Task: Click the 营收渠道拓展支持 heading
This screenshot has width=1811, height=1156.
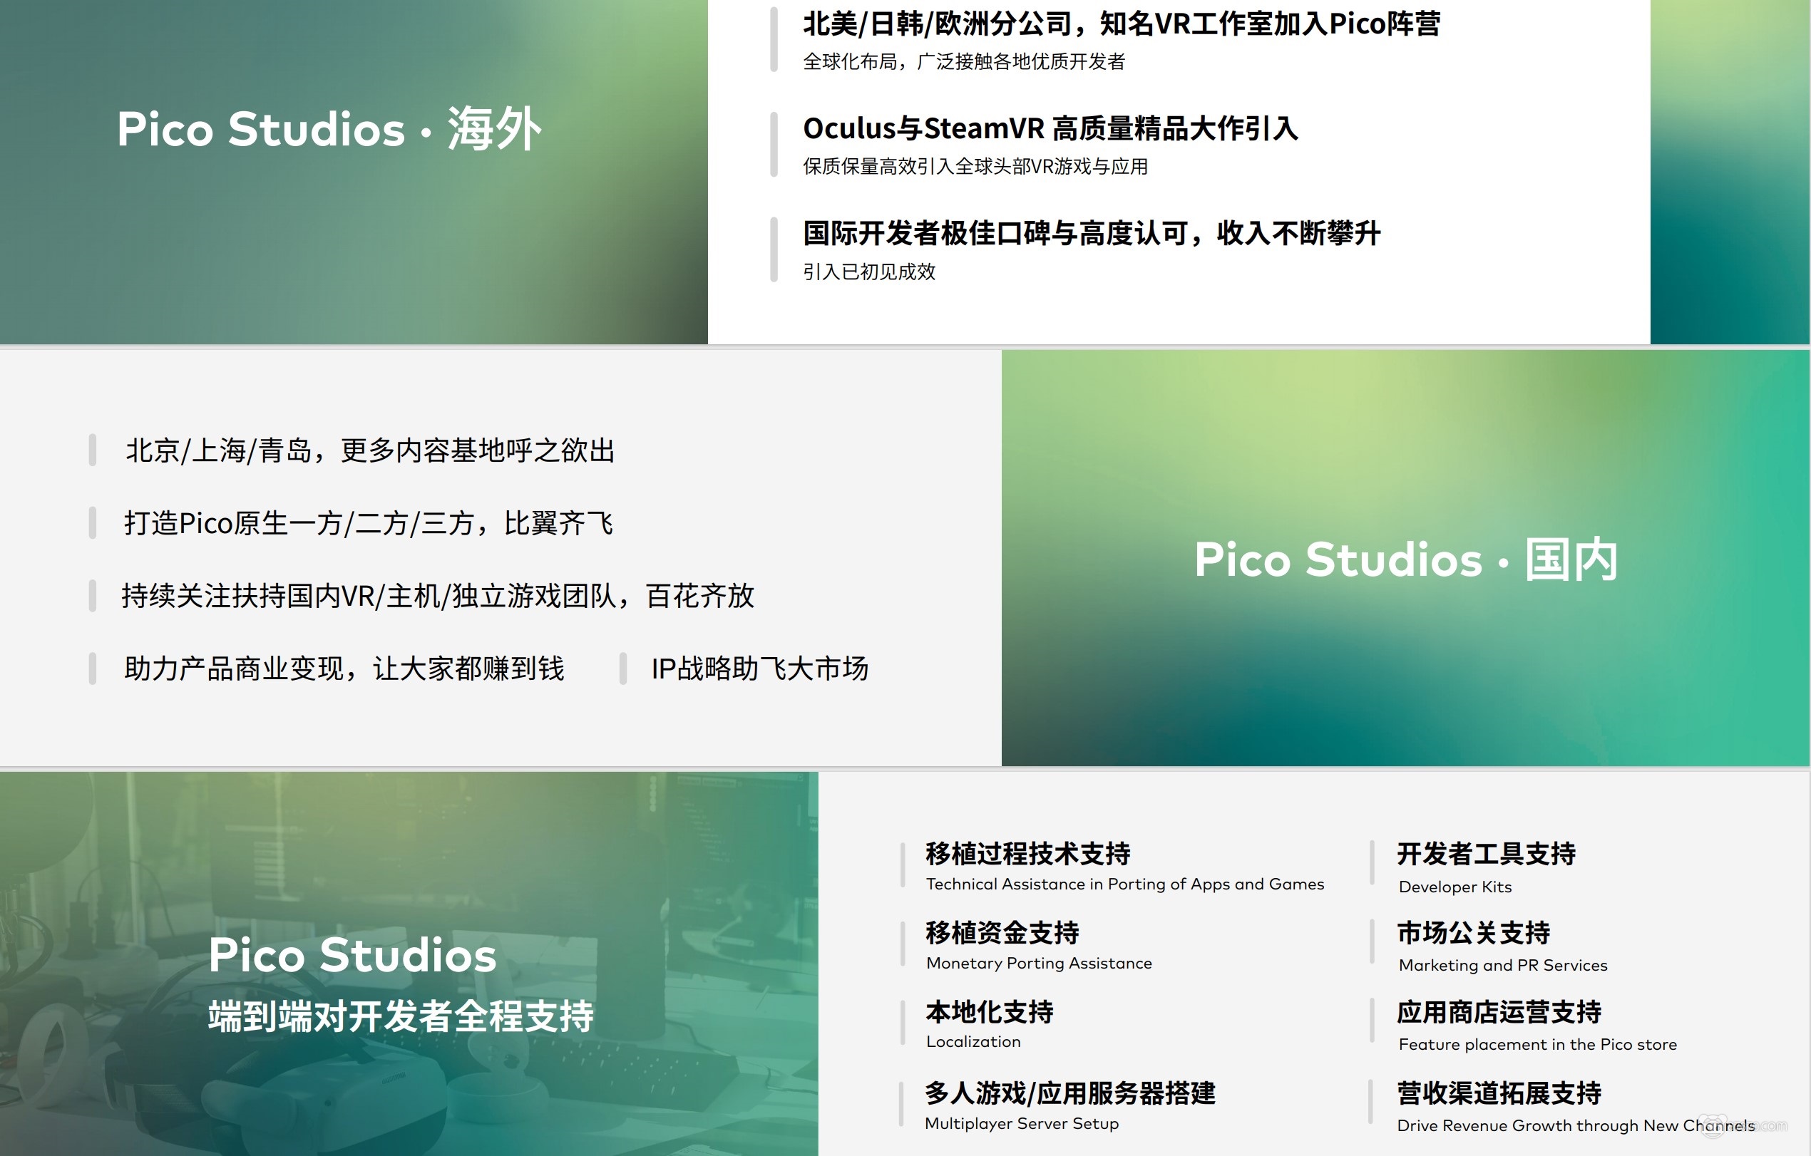Action: (x=1499, y=1093)
